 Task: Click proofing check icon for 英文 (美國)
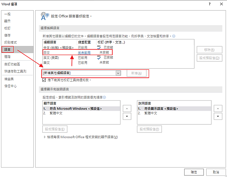click(x=99, y=57)
